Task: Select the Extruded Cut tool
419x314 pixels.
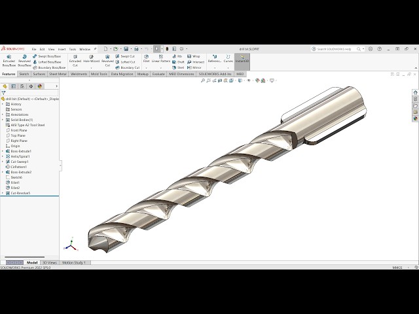Action: pyautogui.click(x=75, y=61)
